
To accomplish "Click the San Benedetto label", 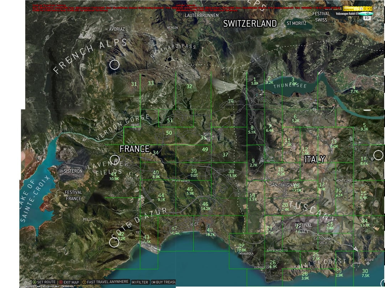I will click(277, 251).
